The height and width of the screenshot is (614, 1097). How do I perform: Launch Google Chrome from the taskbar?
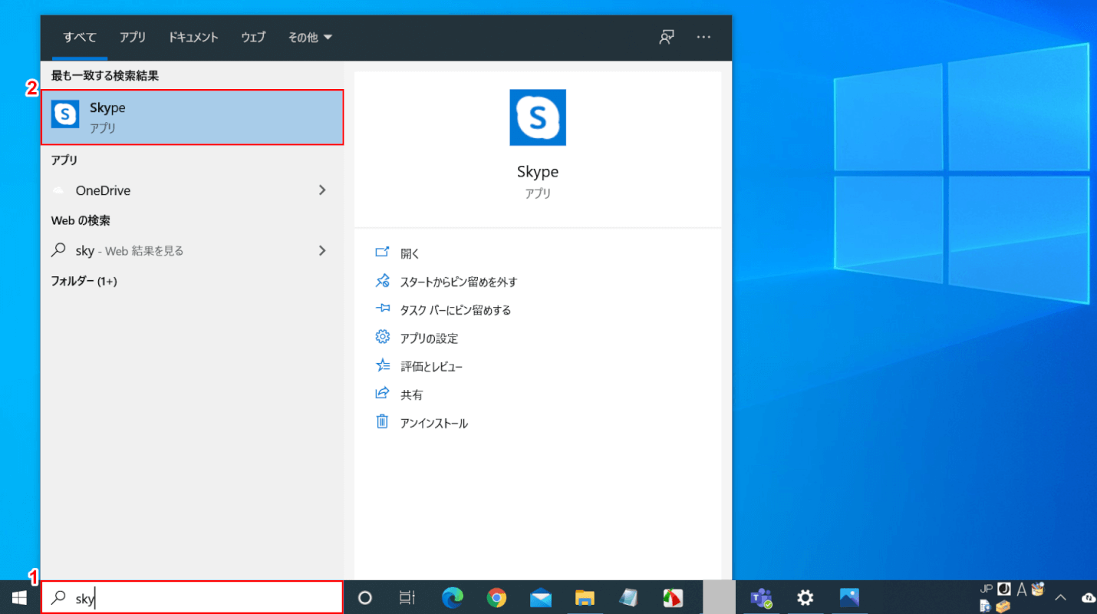496,597
